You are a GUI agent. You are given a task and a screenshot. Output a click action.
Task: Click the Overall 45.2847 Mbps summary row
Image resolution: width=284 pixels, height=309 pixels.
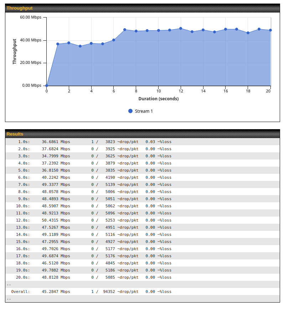(142, 292)
